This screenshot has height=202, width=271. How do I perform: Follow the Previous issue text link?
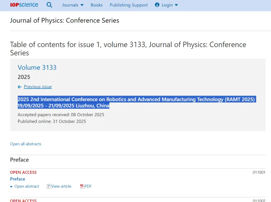[38, 87]
